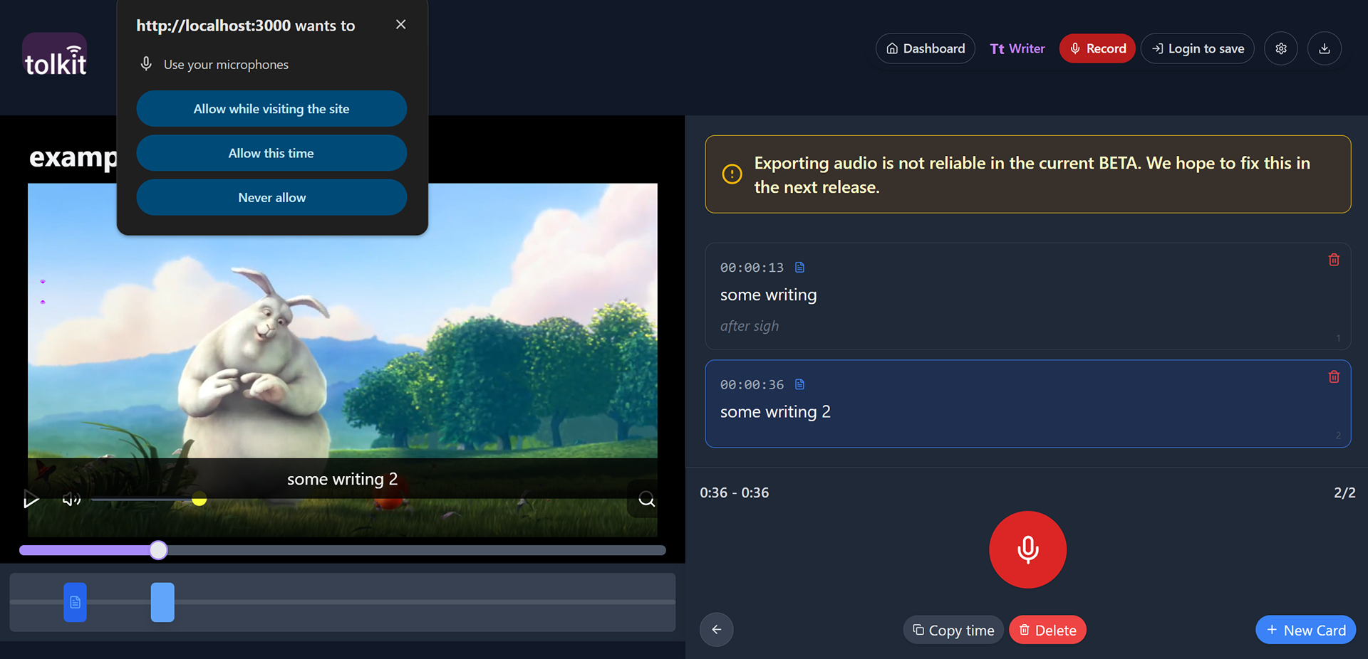This screenshot has width=1368, height=659.
Task: Select the "some writing 2" card text
Action: (775, 412)
